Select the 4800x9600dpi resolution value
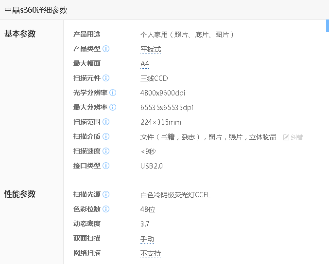This screenshot has height=264, width=329. (163, 93)
